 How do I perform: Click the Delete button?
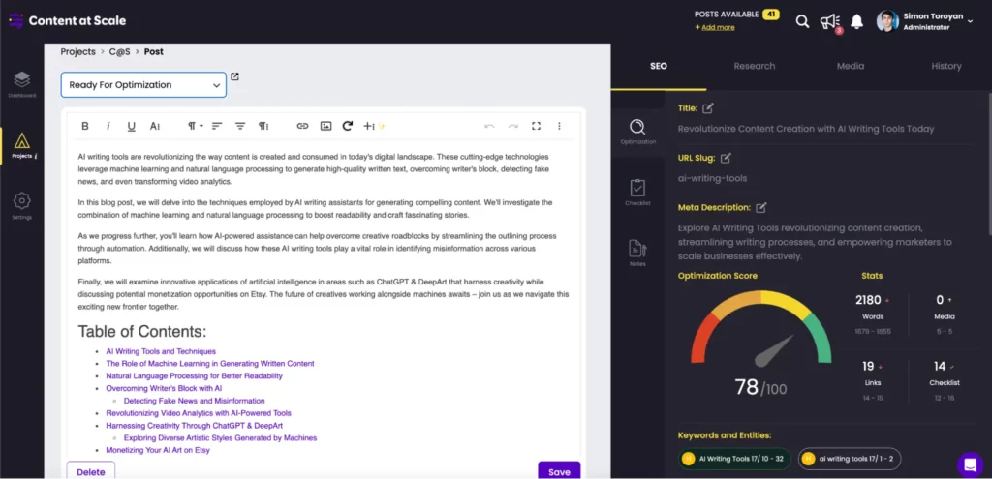coord(91,471)
